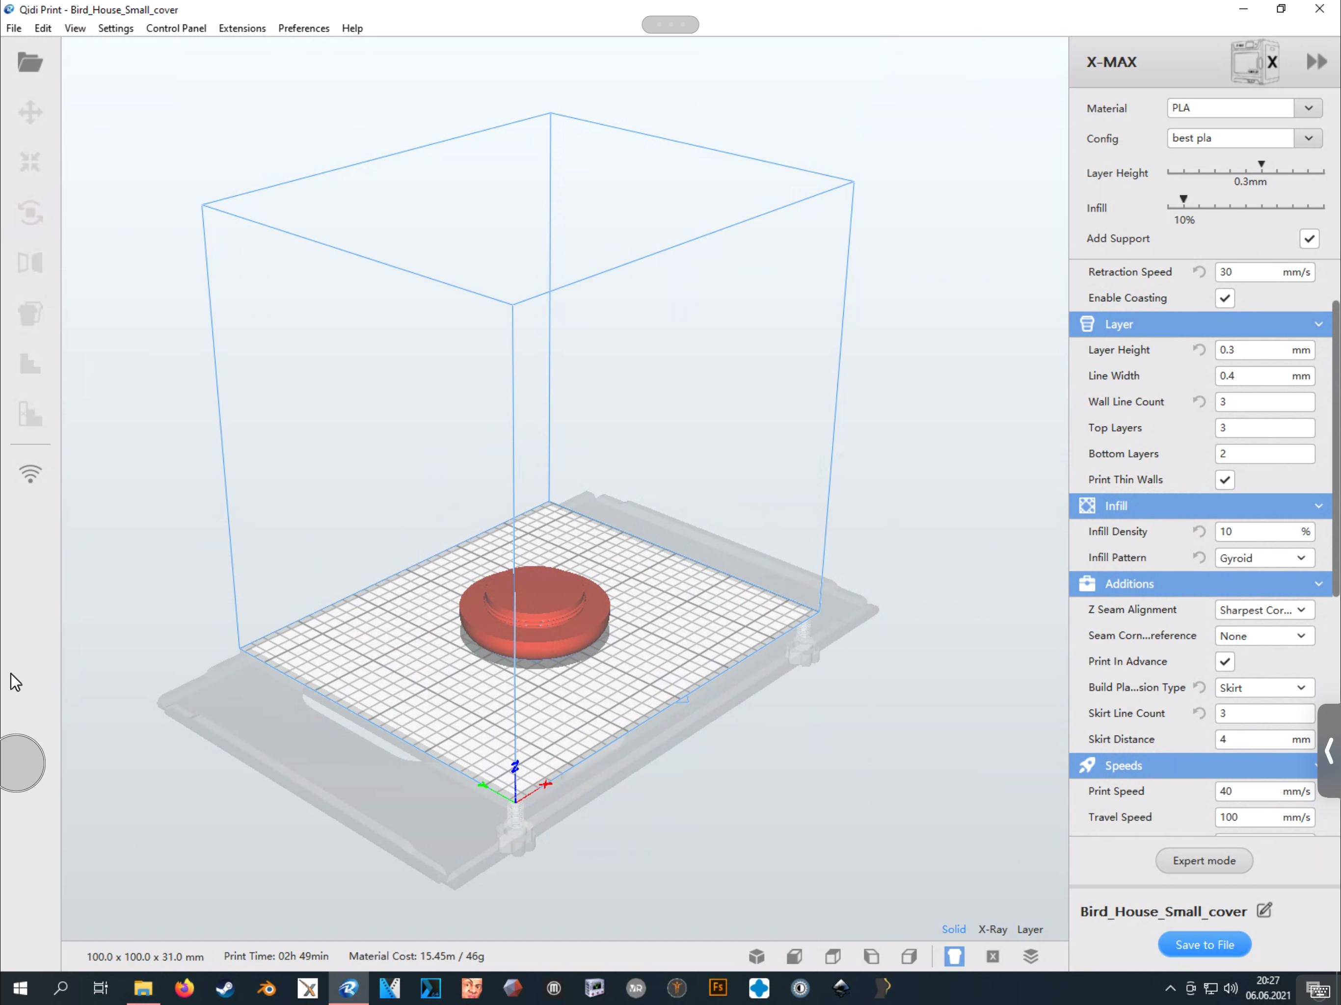Open the Preferences menu
Screen dimensions: 1341x1005
304,28
